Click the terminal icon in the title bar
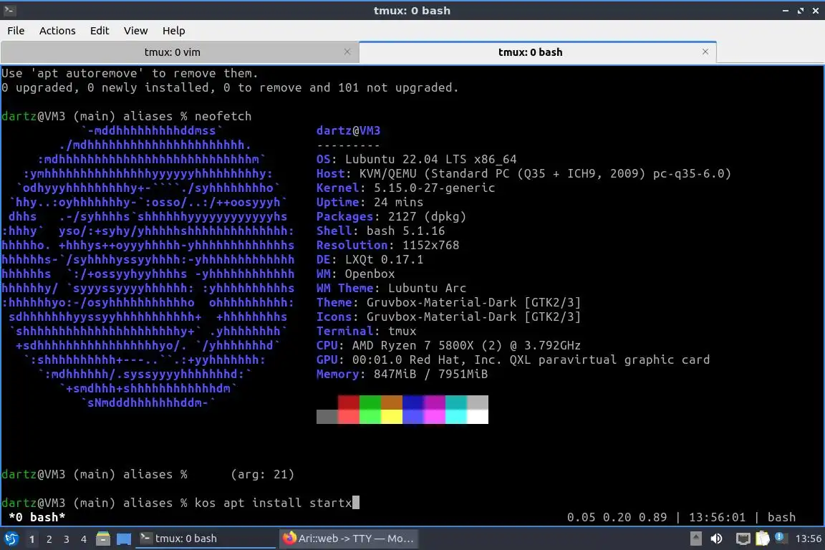 [9, 10]
